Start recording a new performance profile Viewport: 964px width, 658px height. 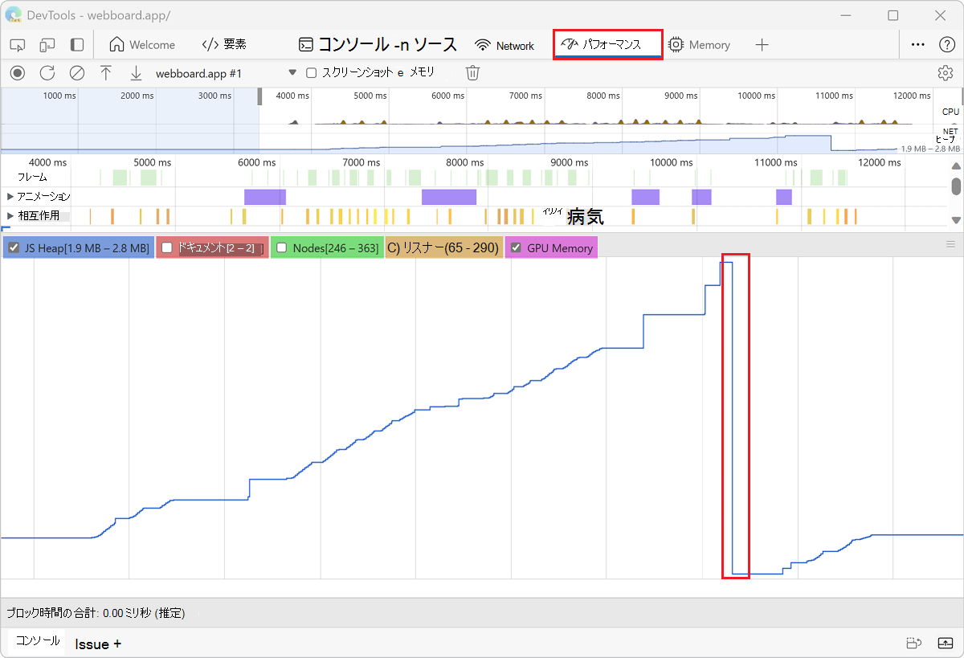coord(17,72)
